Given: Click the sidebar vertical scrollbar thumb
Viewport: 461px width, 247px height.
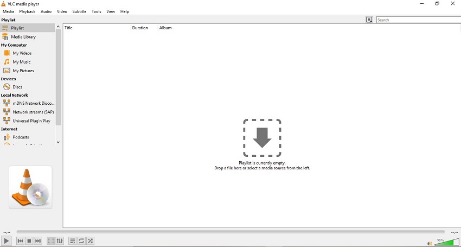Looking at the screenshot, I should pos(58,77).
